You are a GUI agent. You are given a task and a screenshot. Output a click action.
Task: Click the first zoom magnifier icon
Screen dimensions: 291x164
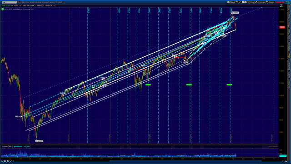(x=5, y=161)
